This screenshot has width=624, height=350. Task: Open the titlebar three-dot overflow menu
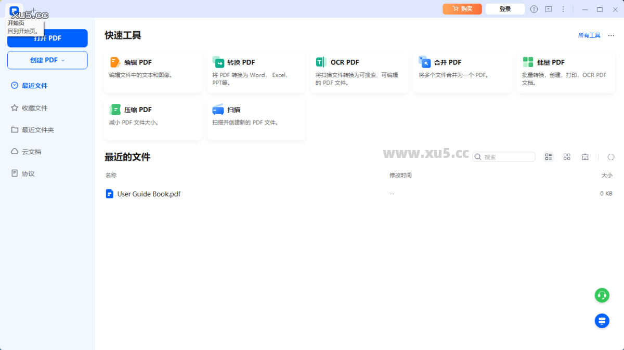(x=563, y=9)
